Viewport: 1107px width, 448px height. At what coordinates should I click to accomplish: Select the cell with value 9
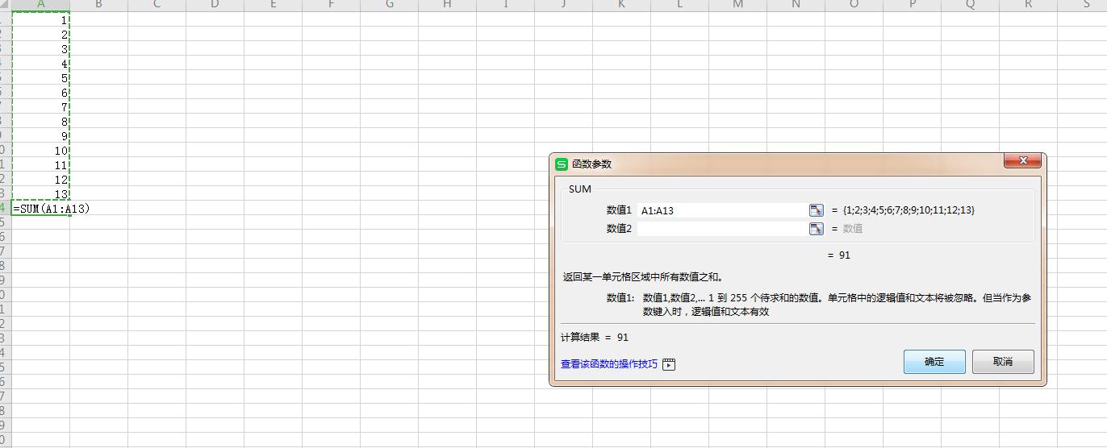tap(41, 136)
